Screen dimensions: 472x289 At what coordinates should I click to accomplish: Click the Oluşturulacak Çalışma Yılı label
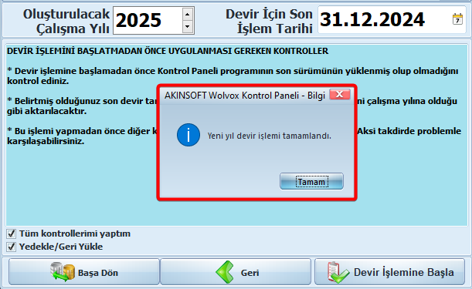tap(66, 21)
